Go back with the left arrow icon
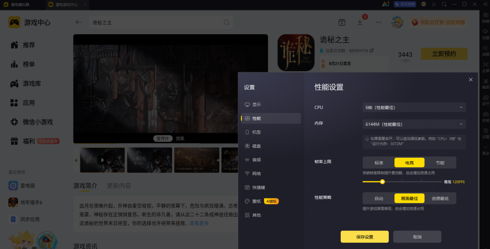The image size is (490, 249). coord(79,22)
